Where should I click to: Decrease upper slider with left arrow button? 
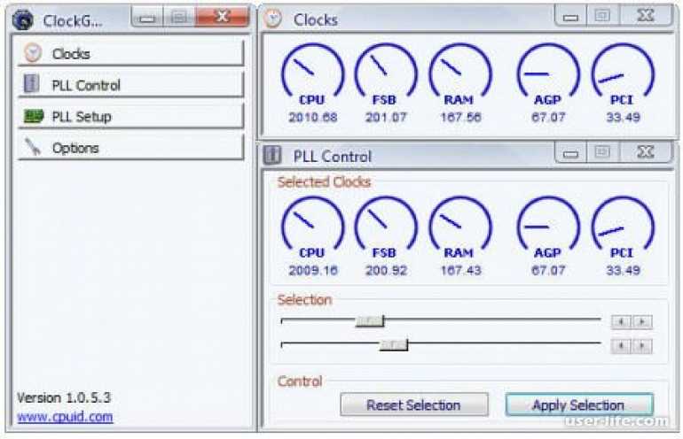coord(621,321)
